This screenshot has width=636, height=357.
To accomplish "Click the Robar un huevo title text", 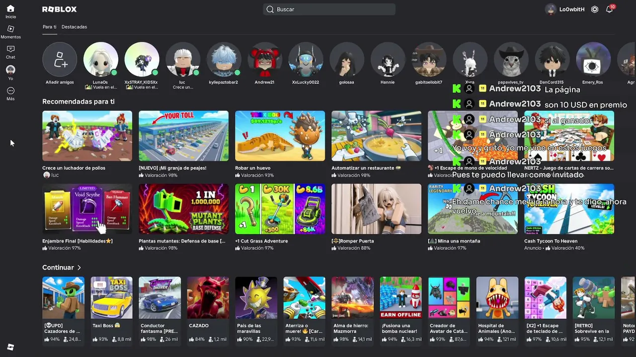I will tap(254, 168).
